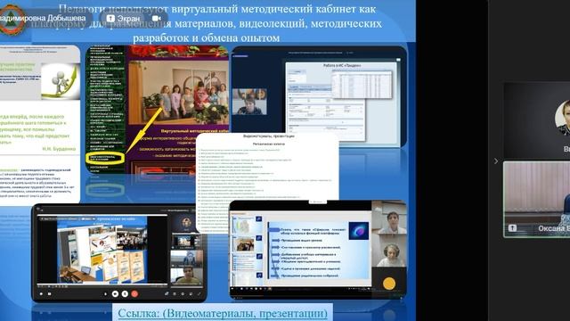Click the yellow-circled menu item on the website screenshot
Screen dimensions: 570x321
pyautogui.click(x=105, y=158)
